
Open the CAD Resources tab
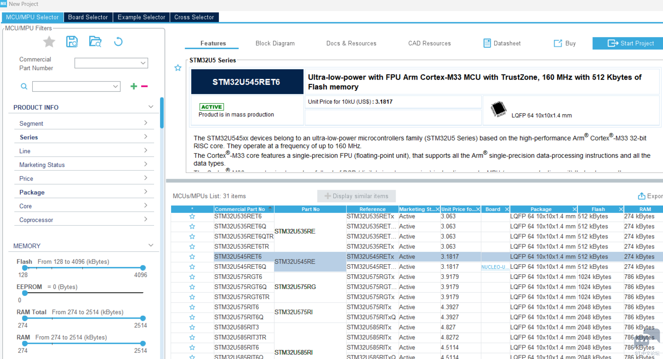tap(429, 43)
